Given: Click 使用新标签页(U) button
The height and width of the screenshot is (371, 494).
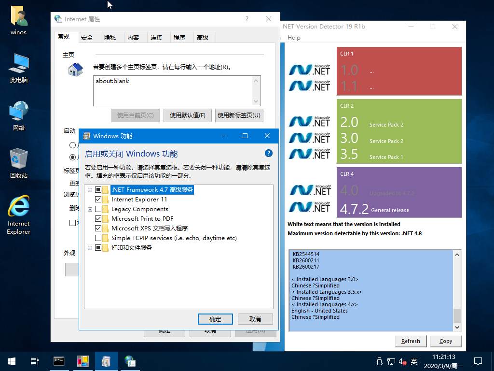Looking at the screenshot, I should point(239,115).
